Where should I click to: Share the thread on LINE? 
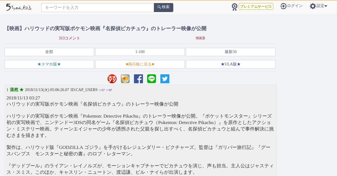pyautogui.click(x=152, y=79)
